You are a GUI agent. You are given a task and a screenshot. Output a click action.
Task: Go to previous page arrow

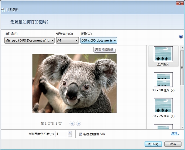[x=72, y=123]
